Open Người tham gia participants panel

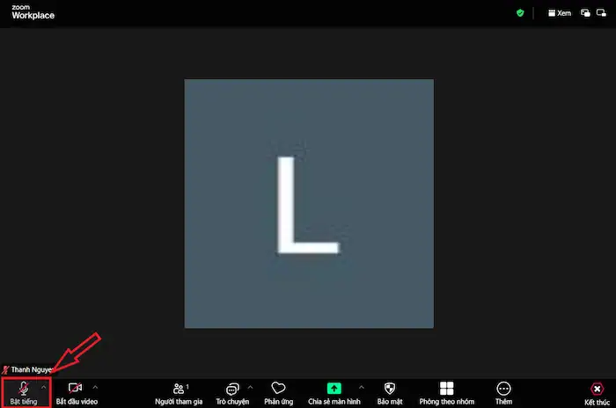coord(180,390)
